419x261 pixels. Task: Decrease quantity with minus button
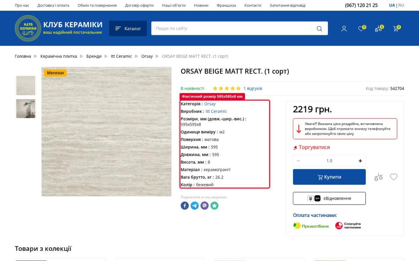pyautogui.click(x=298, y=161)
